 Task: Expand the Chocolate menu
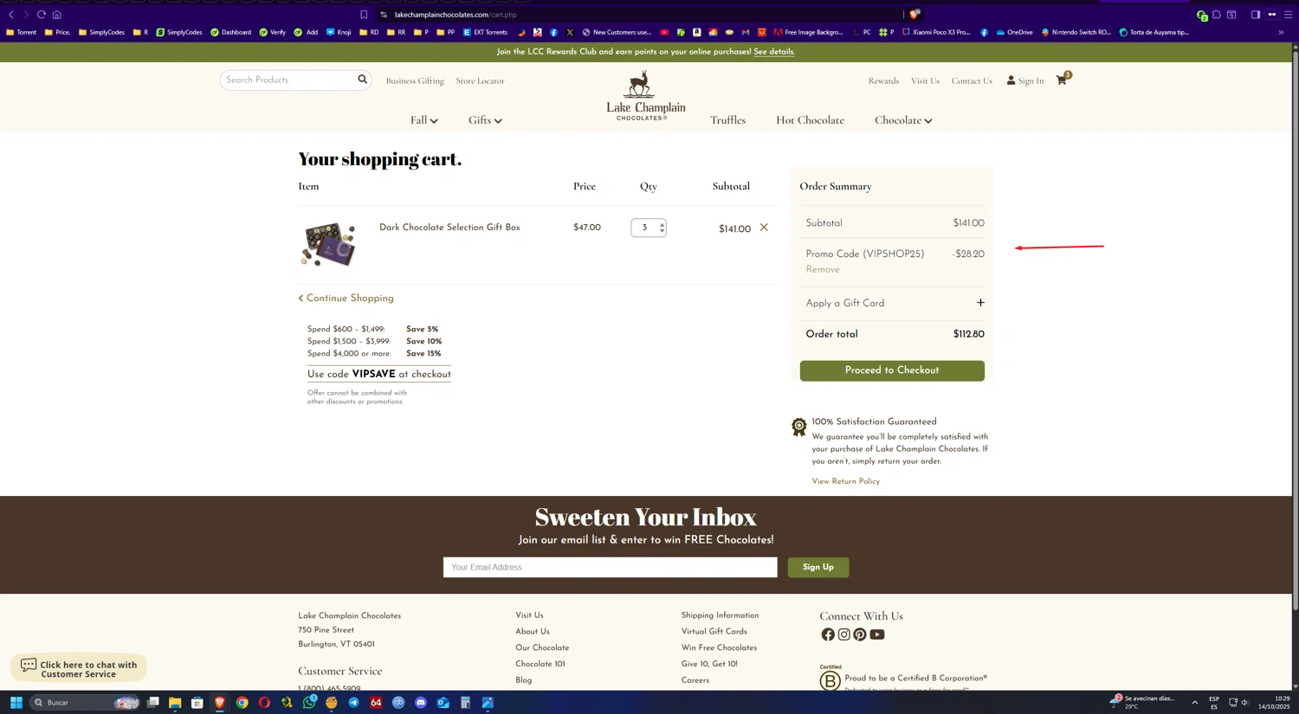903,120
